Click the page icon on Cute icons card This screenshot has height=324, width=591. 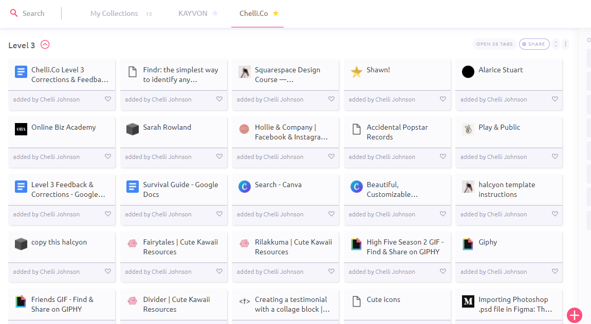click(356, 301)
